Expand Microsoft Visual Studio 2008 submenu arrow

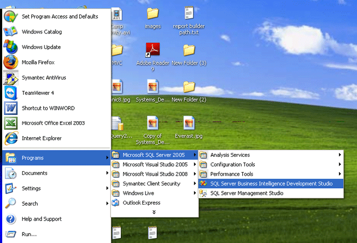click(194, 174)
